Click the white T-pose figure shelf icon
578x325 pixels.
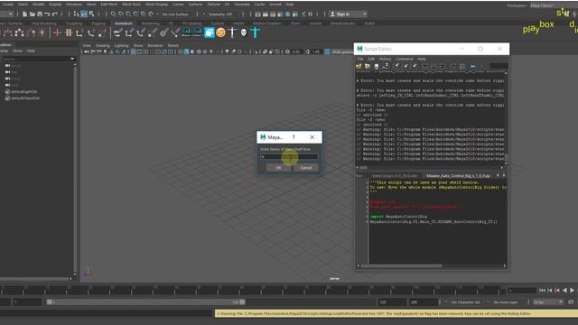pyautogui.click(x=232, y=32)
